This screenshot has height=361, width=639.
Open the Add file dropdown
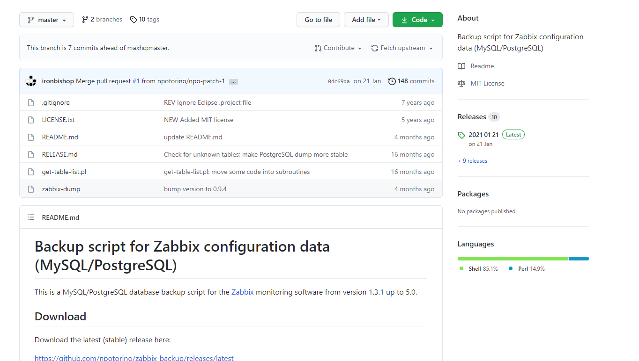[x=366, y=20]
